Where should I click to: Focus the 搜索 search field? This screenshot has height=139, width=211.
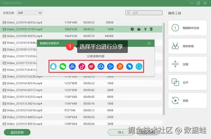(144, 13)
